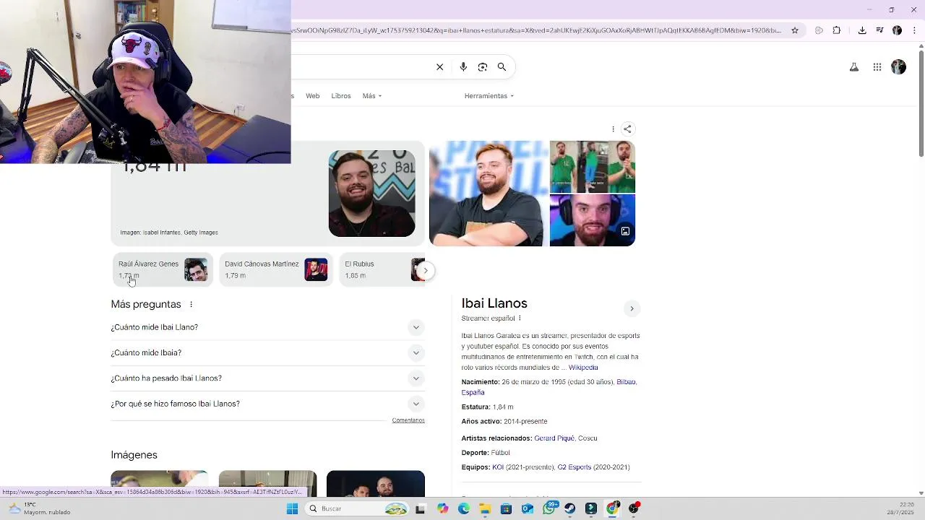Image resolution: width=925 pixels, height=520 pixels.
Task: Open OBS Studio from taskbar
Action: [634, 508]
